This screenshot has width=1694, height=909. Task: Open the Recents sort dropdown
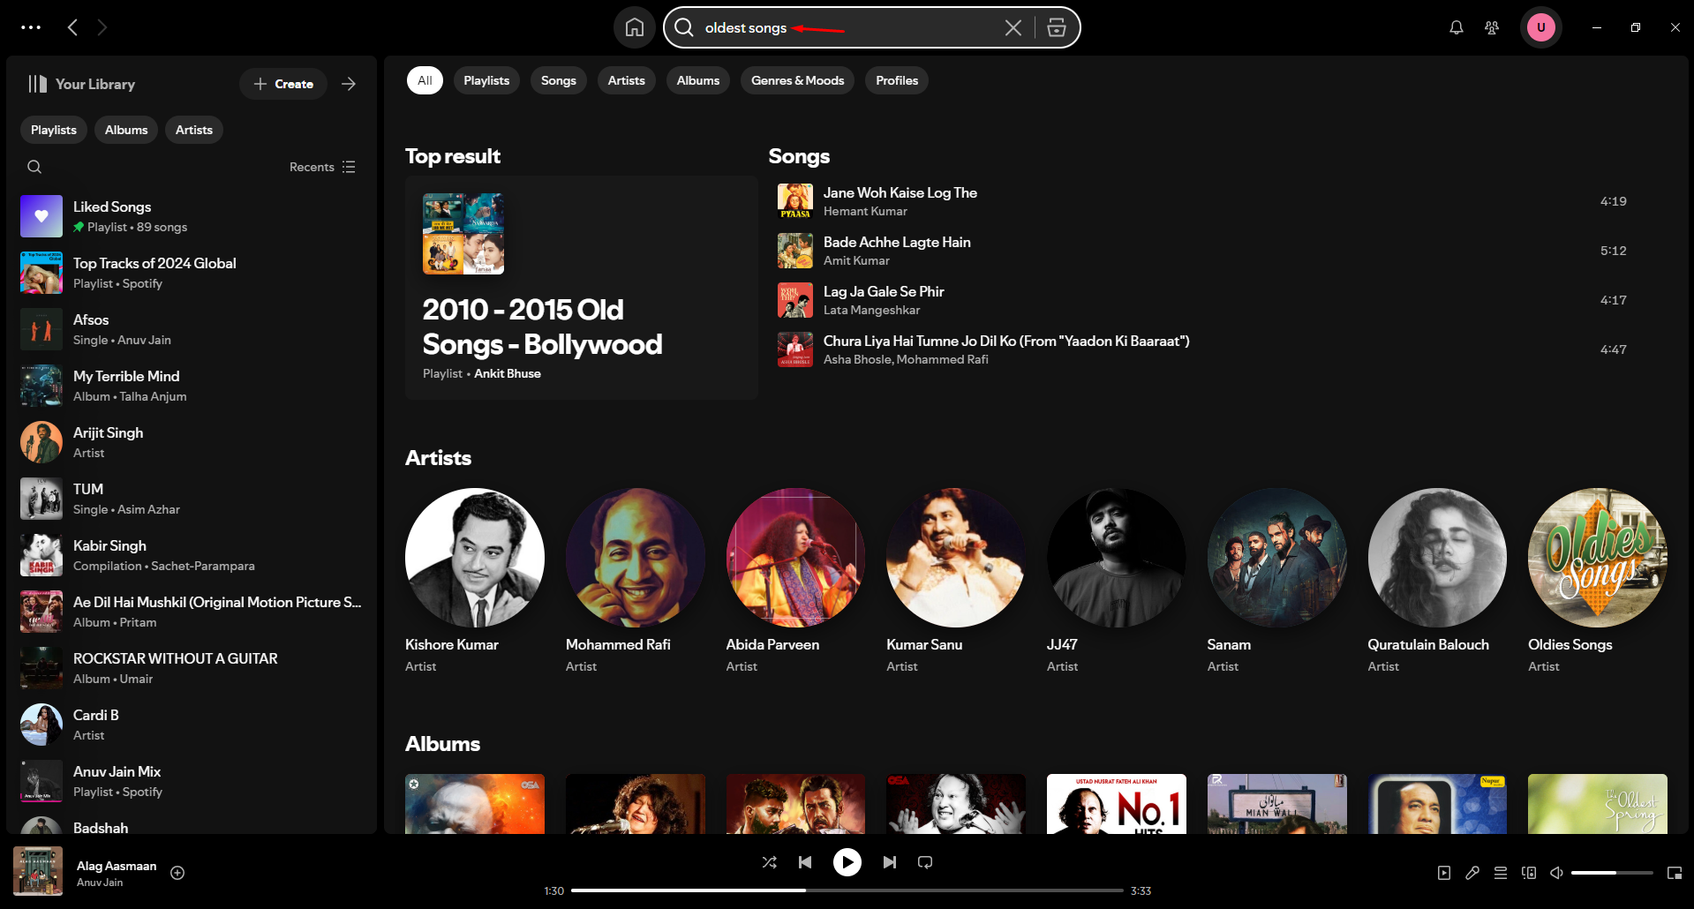pyautogui.click(x=321, y=166)
